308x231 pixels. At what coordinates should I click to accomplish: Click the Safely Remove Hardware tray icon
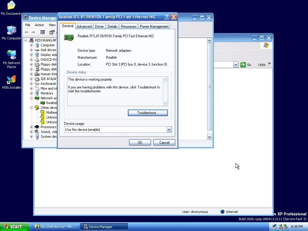coord(286,227)
